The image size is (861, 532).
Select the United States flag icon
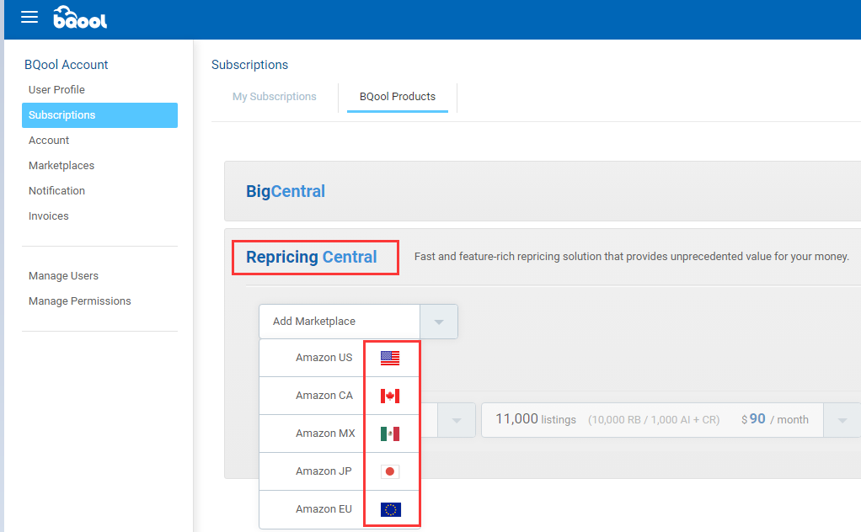[390, 358]
